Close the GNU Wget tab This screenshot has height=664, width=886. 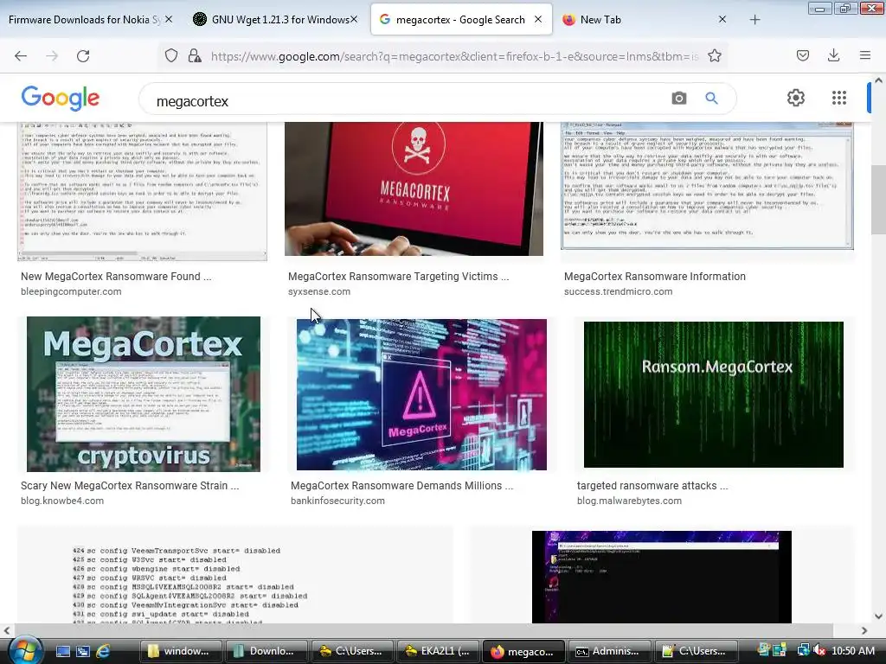click(x=354, y=19)
